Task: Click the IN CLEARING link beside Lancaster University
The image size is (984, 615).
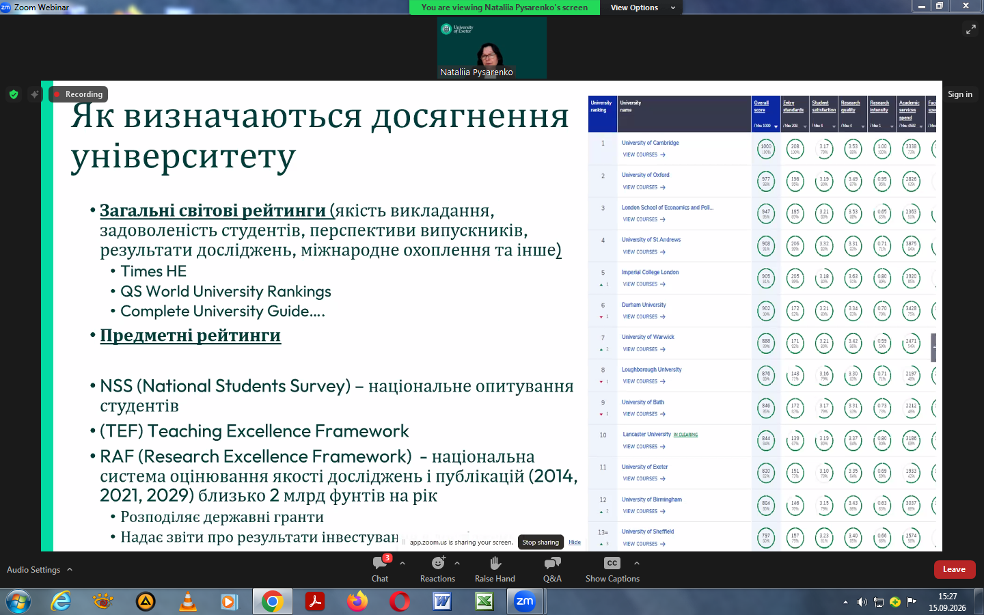Action: [685, 435]
